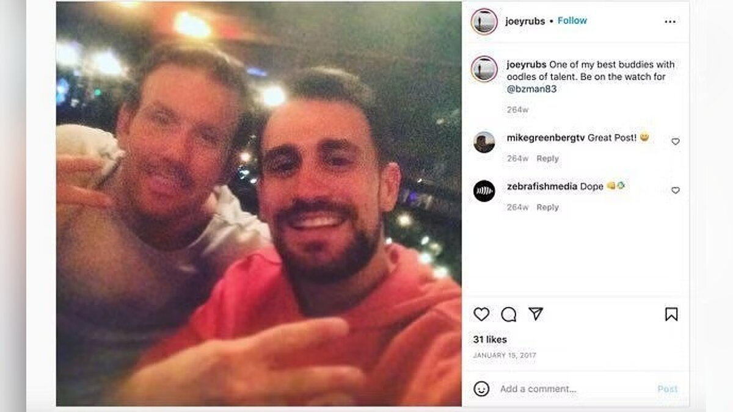Save post with the bookmark icon
This screenshot has height=412, width=733.
pyautogui.click(x=671, y=314)
